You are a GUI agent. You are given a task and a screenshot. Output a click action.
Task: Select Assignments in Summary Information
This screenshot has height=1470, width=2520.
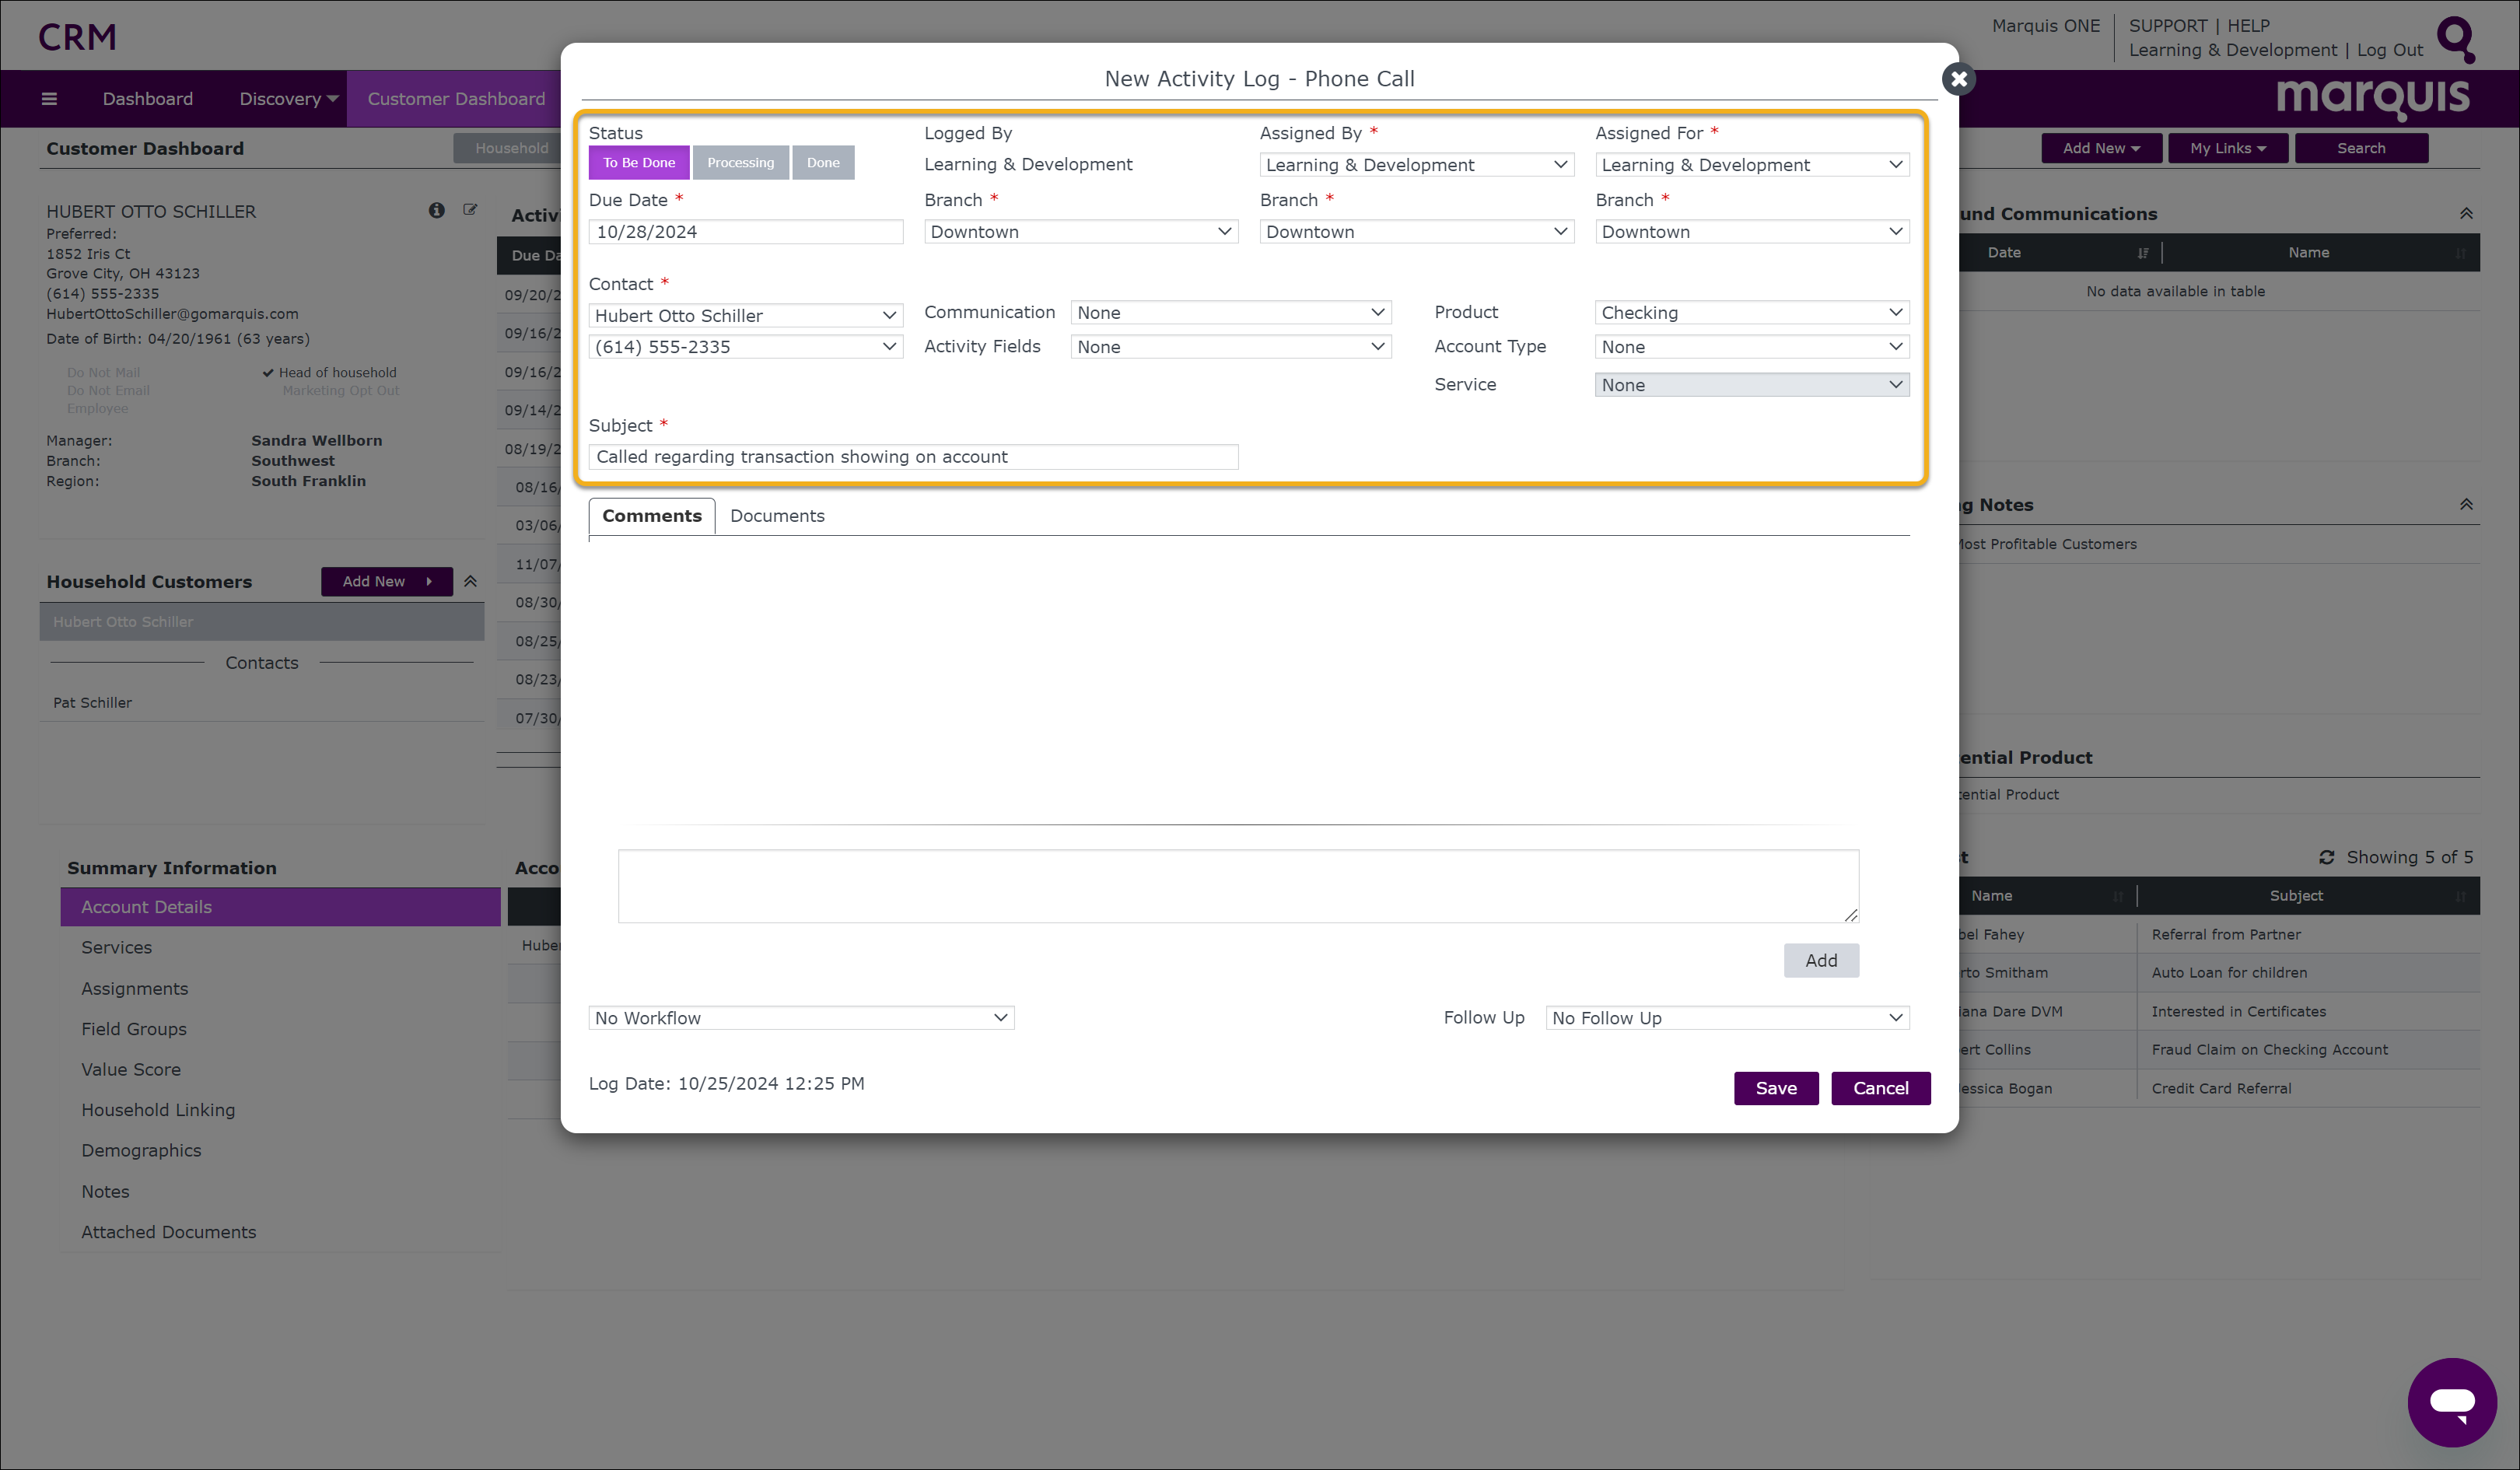coord(134,989)
